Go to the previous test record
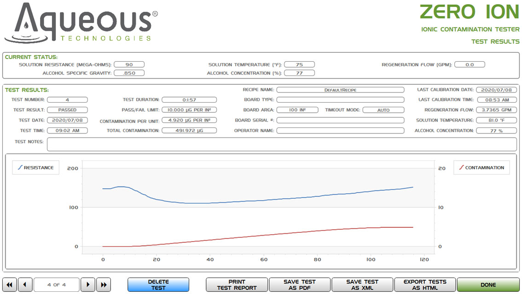This screenshot has height=294, width=522. 25,285
